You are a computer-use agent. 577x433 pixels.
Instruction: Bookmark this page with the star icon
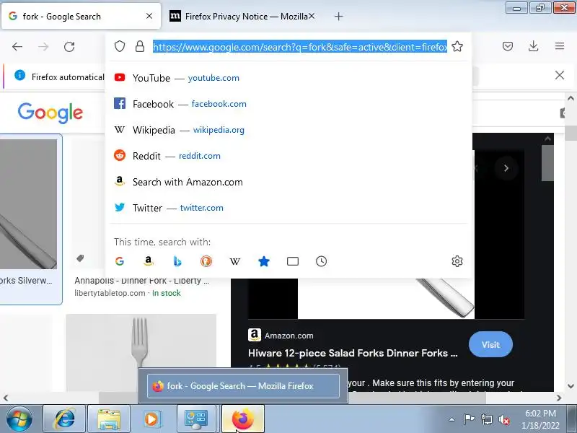(x=457, y=46)
